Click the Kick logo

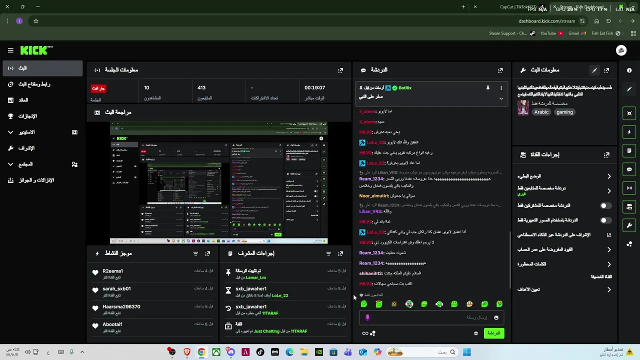click(36, 50)
